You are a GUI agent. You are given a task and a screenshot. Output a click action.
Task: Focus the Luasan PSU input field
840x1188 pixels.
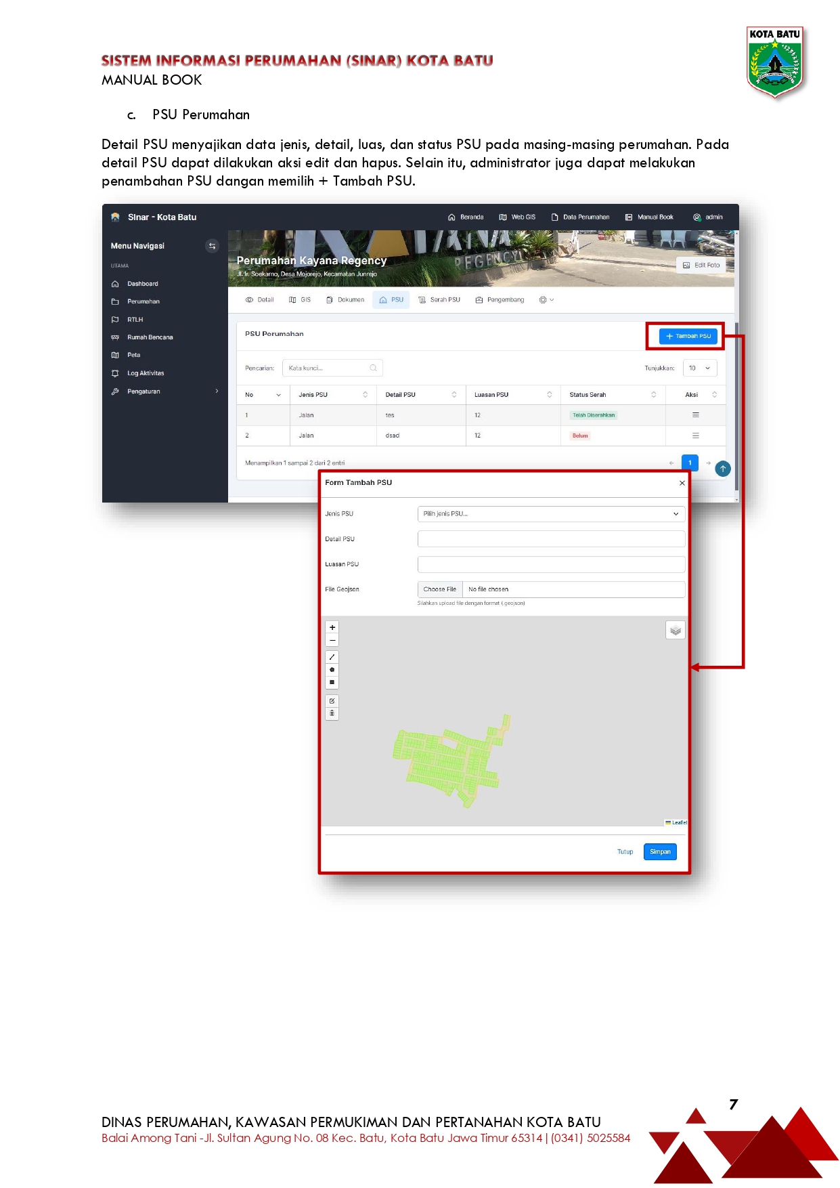[x=551, y=564]
